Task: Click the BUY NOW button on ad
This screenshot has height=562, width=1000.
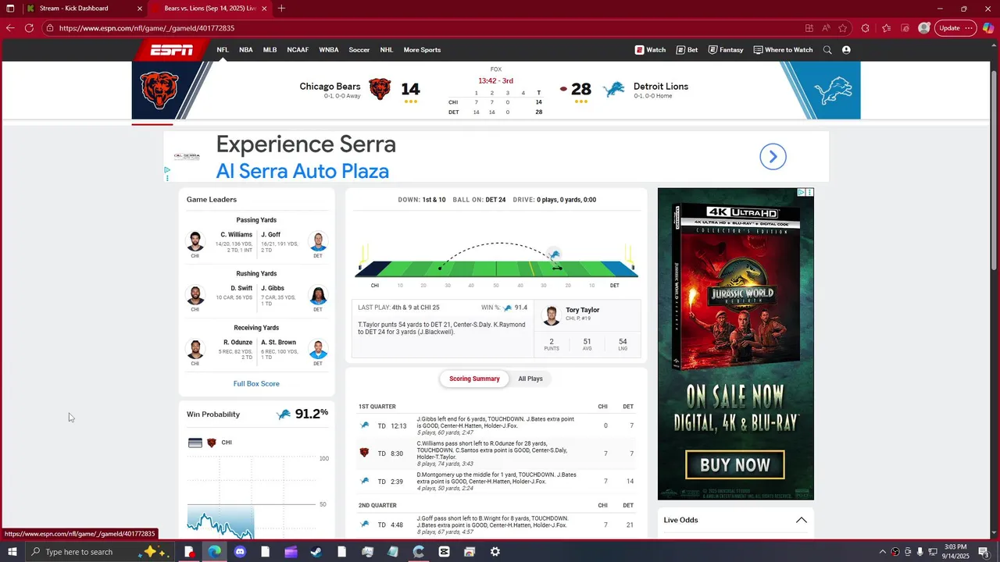Action: [735, 465]
